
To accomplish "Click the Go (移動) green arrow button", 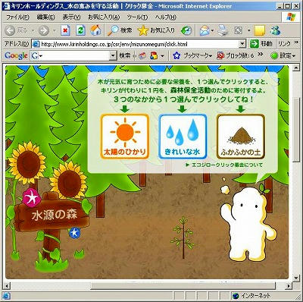I will tap(254, 44).
